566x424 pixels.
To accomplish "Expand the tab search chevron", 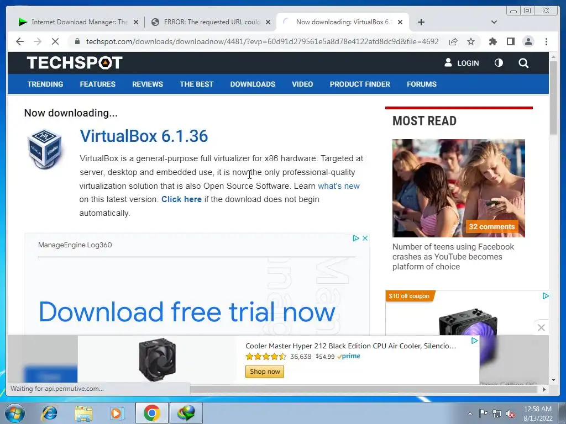I will (x=494, y=22).
